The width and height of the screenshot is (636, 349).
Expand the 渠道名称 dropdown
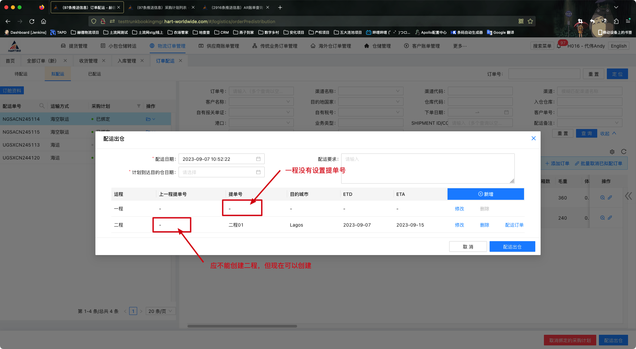[x=370, y=91]
